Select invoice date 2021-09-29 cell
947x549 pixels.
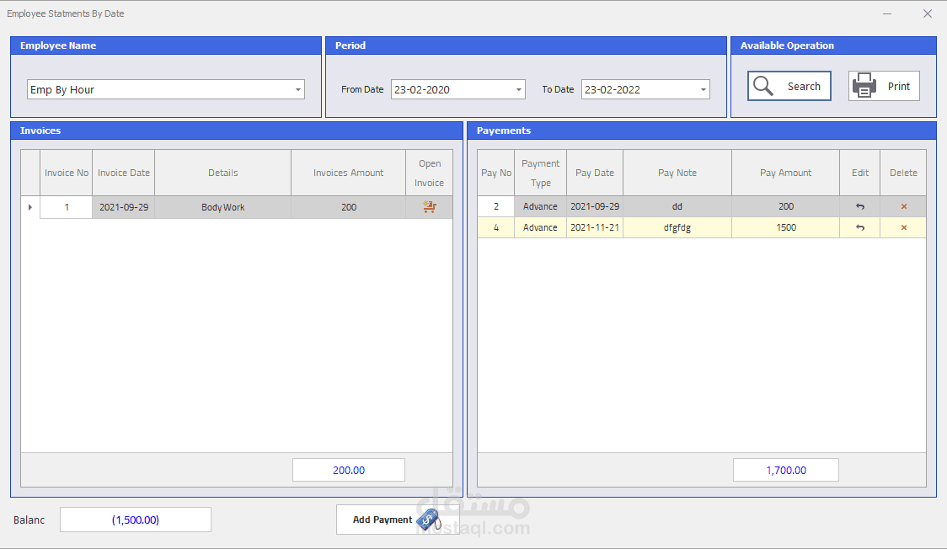point(124,207)
